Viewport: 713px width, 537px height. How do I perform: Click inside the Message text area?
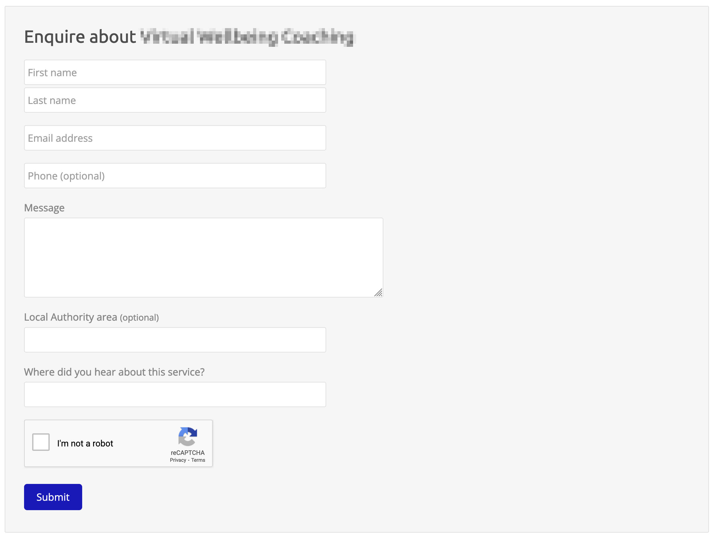click(x=204, y=258)
